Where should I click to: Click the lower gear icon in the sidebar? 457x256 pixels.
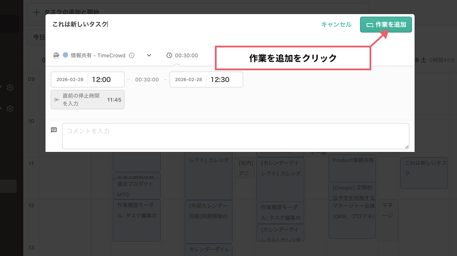click(x=10, y=108)
